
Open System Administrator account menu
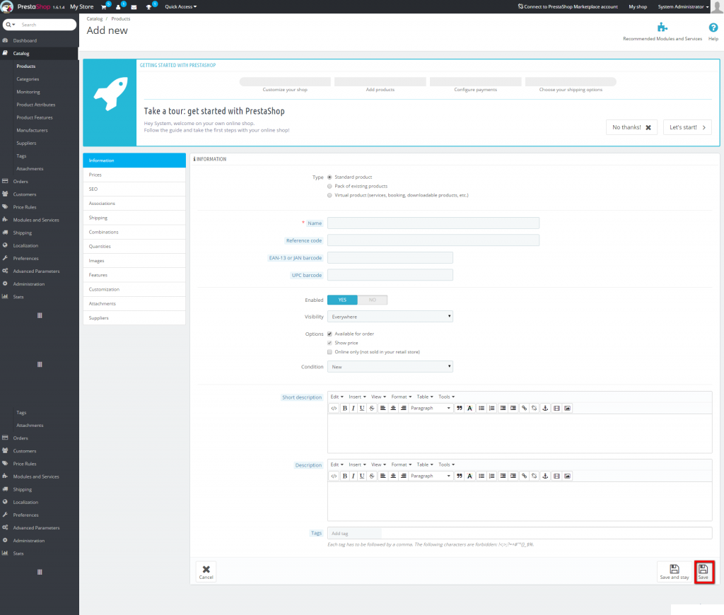click(683, 7)
